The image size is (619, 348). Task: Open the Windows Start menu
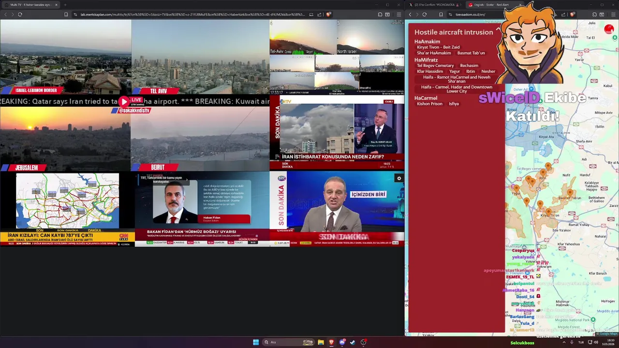[x=256, y=342]
